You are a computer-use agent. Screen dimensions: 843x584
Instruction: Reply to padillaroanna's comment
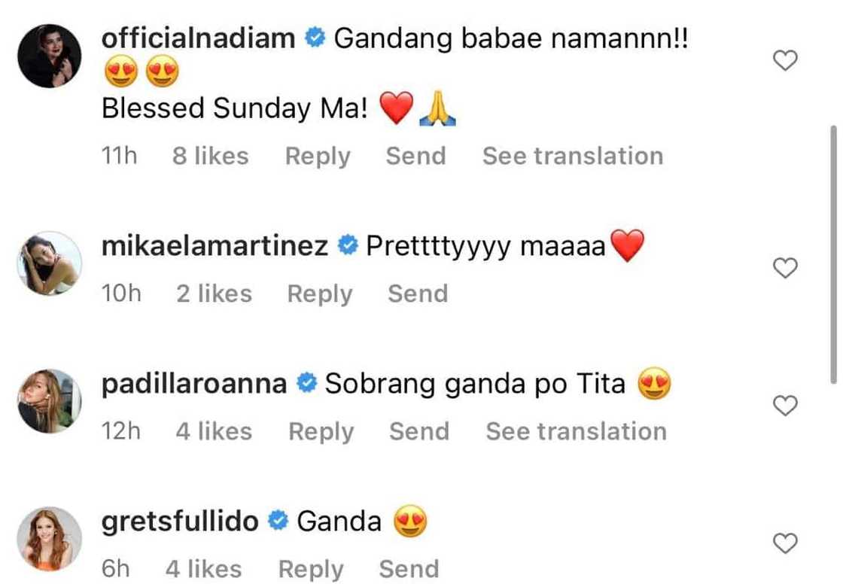321,432
